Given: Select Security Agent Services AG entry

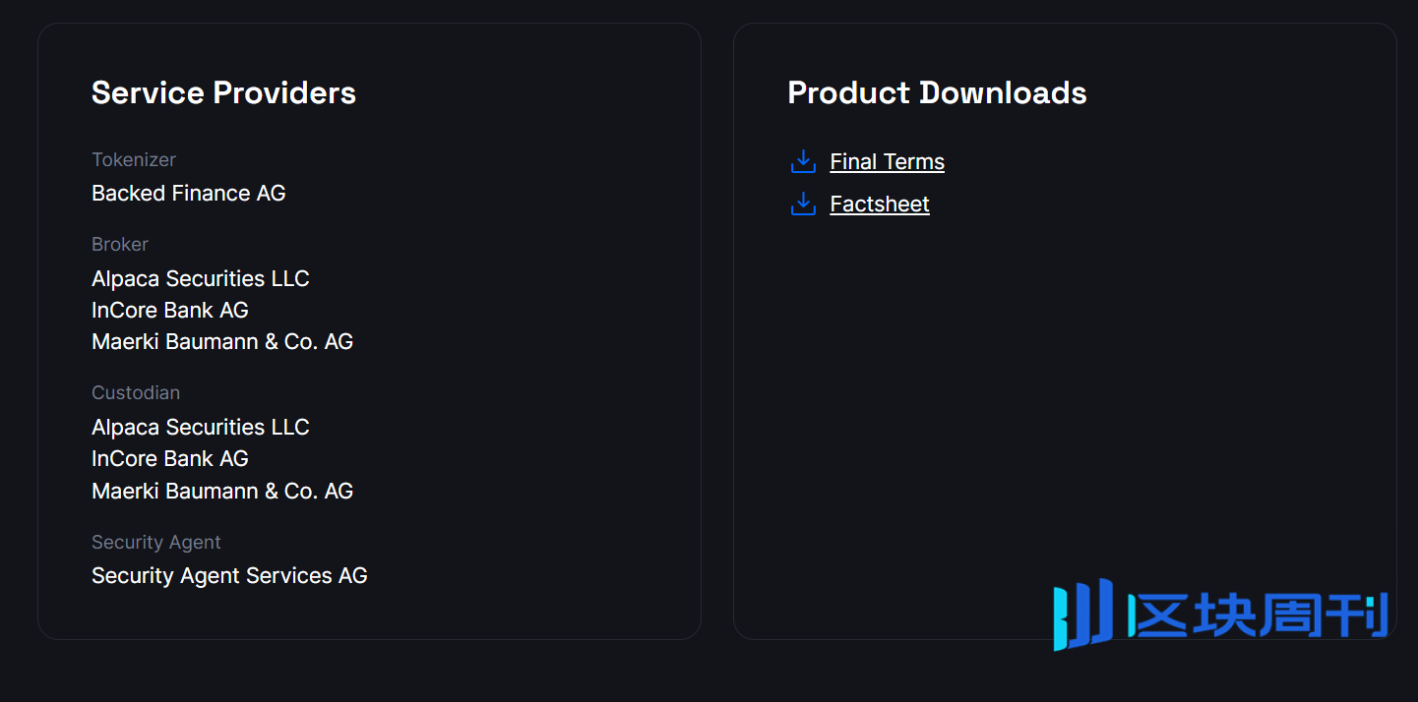Looking at the screenshot, I should pos(229,575).
